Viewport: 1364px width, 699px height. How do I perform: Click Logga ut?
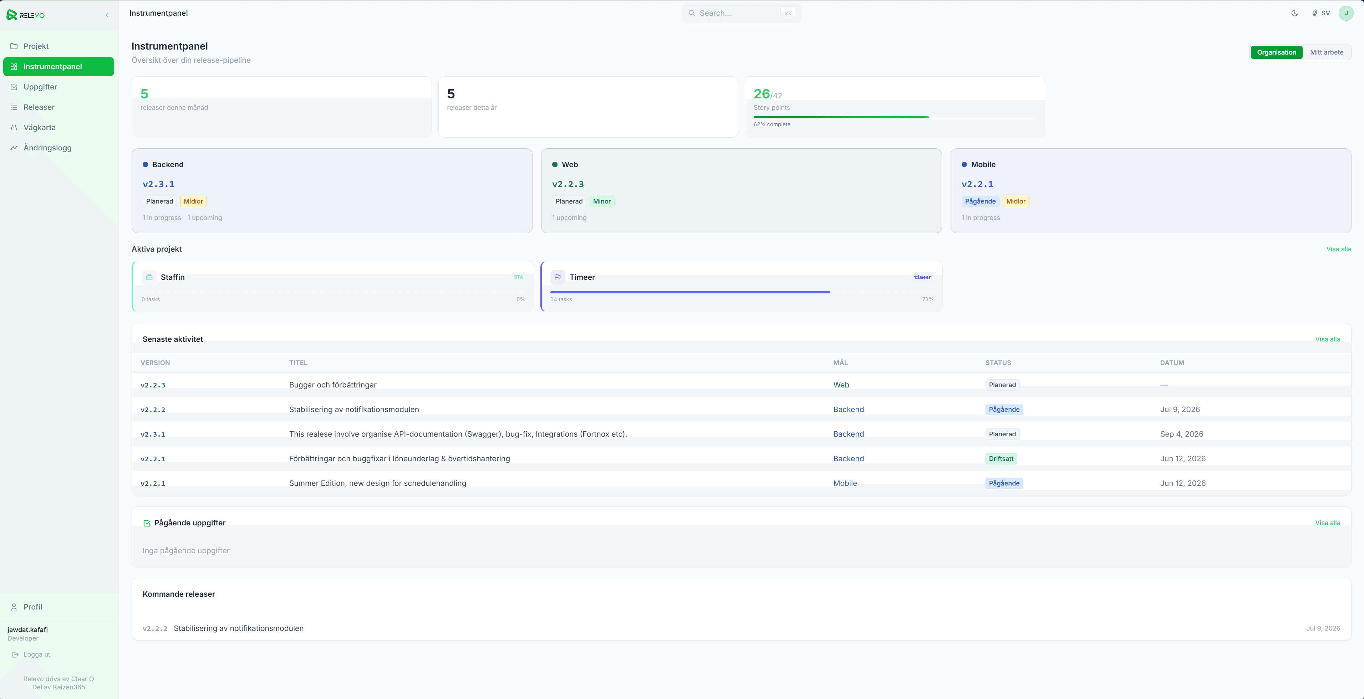[x=31, y=654]
